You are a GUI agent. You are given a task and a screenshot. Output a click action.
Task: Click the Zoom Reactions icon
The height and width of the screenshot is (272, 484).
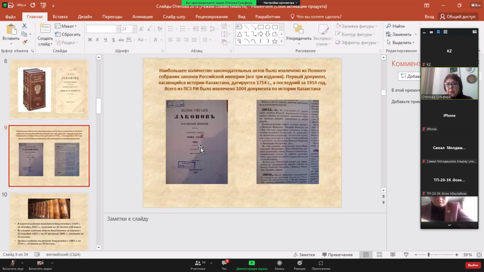coord(299,263)
